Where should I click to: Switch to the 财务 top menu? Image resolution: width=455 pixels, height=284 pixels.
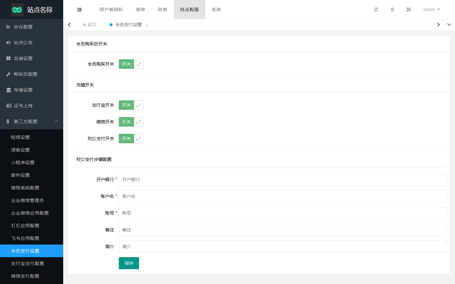(162, 9)
